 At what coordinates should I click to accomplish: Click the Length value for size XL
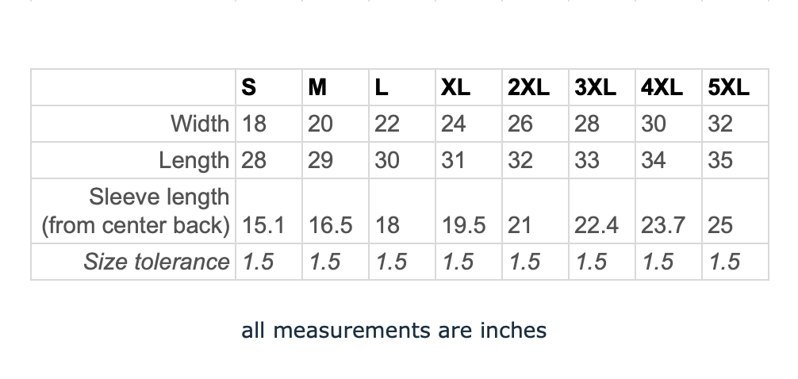[453, 160]
